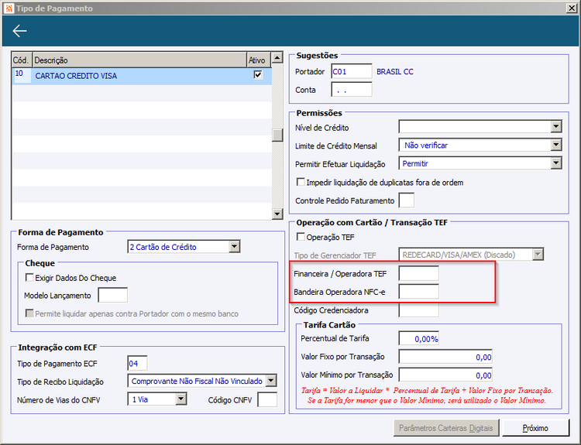This screenshot has width=581, height=445.
Task: Enable Exigir Dados Do Cheque
Action: pyautogui.click(x=29, y=278)
